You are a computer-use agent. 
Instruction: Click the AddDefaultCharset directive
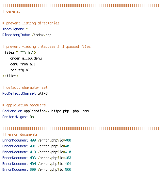(19, 93)
